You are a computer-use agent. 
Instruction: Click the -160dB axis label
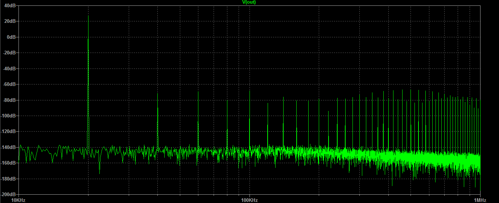click(x=9, y=163)
